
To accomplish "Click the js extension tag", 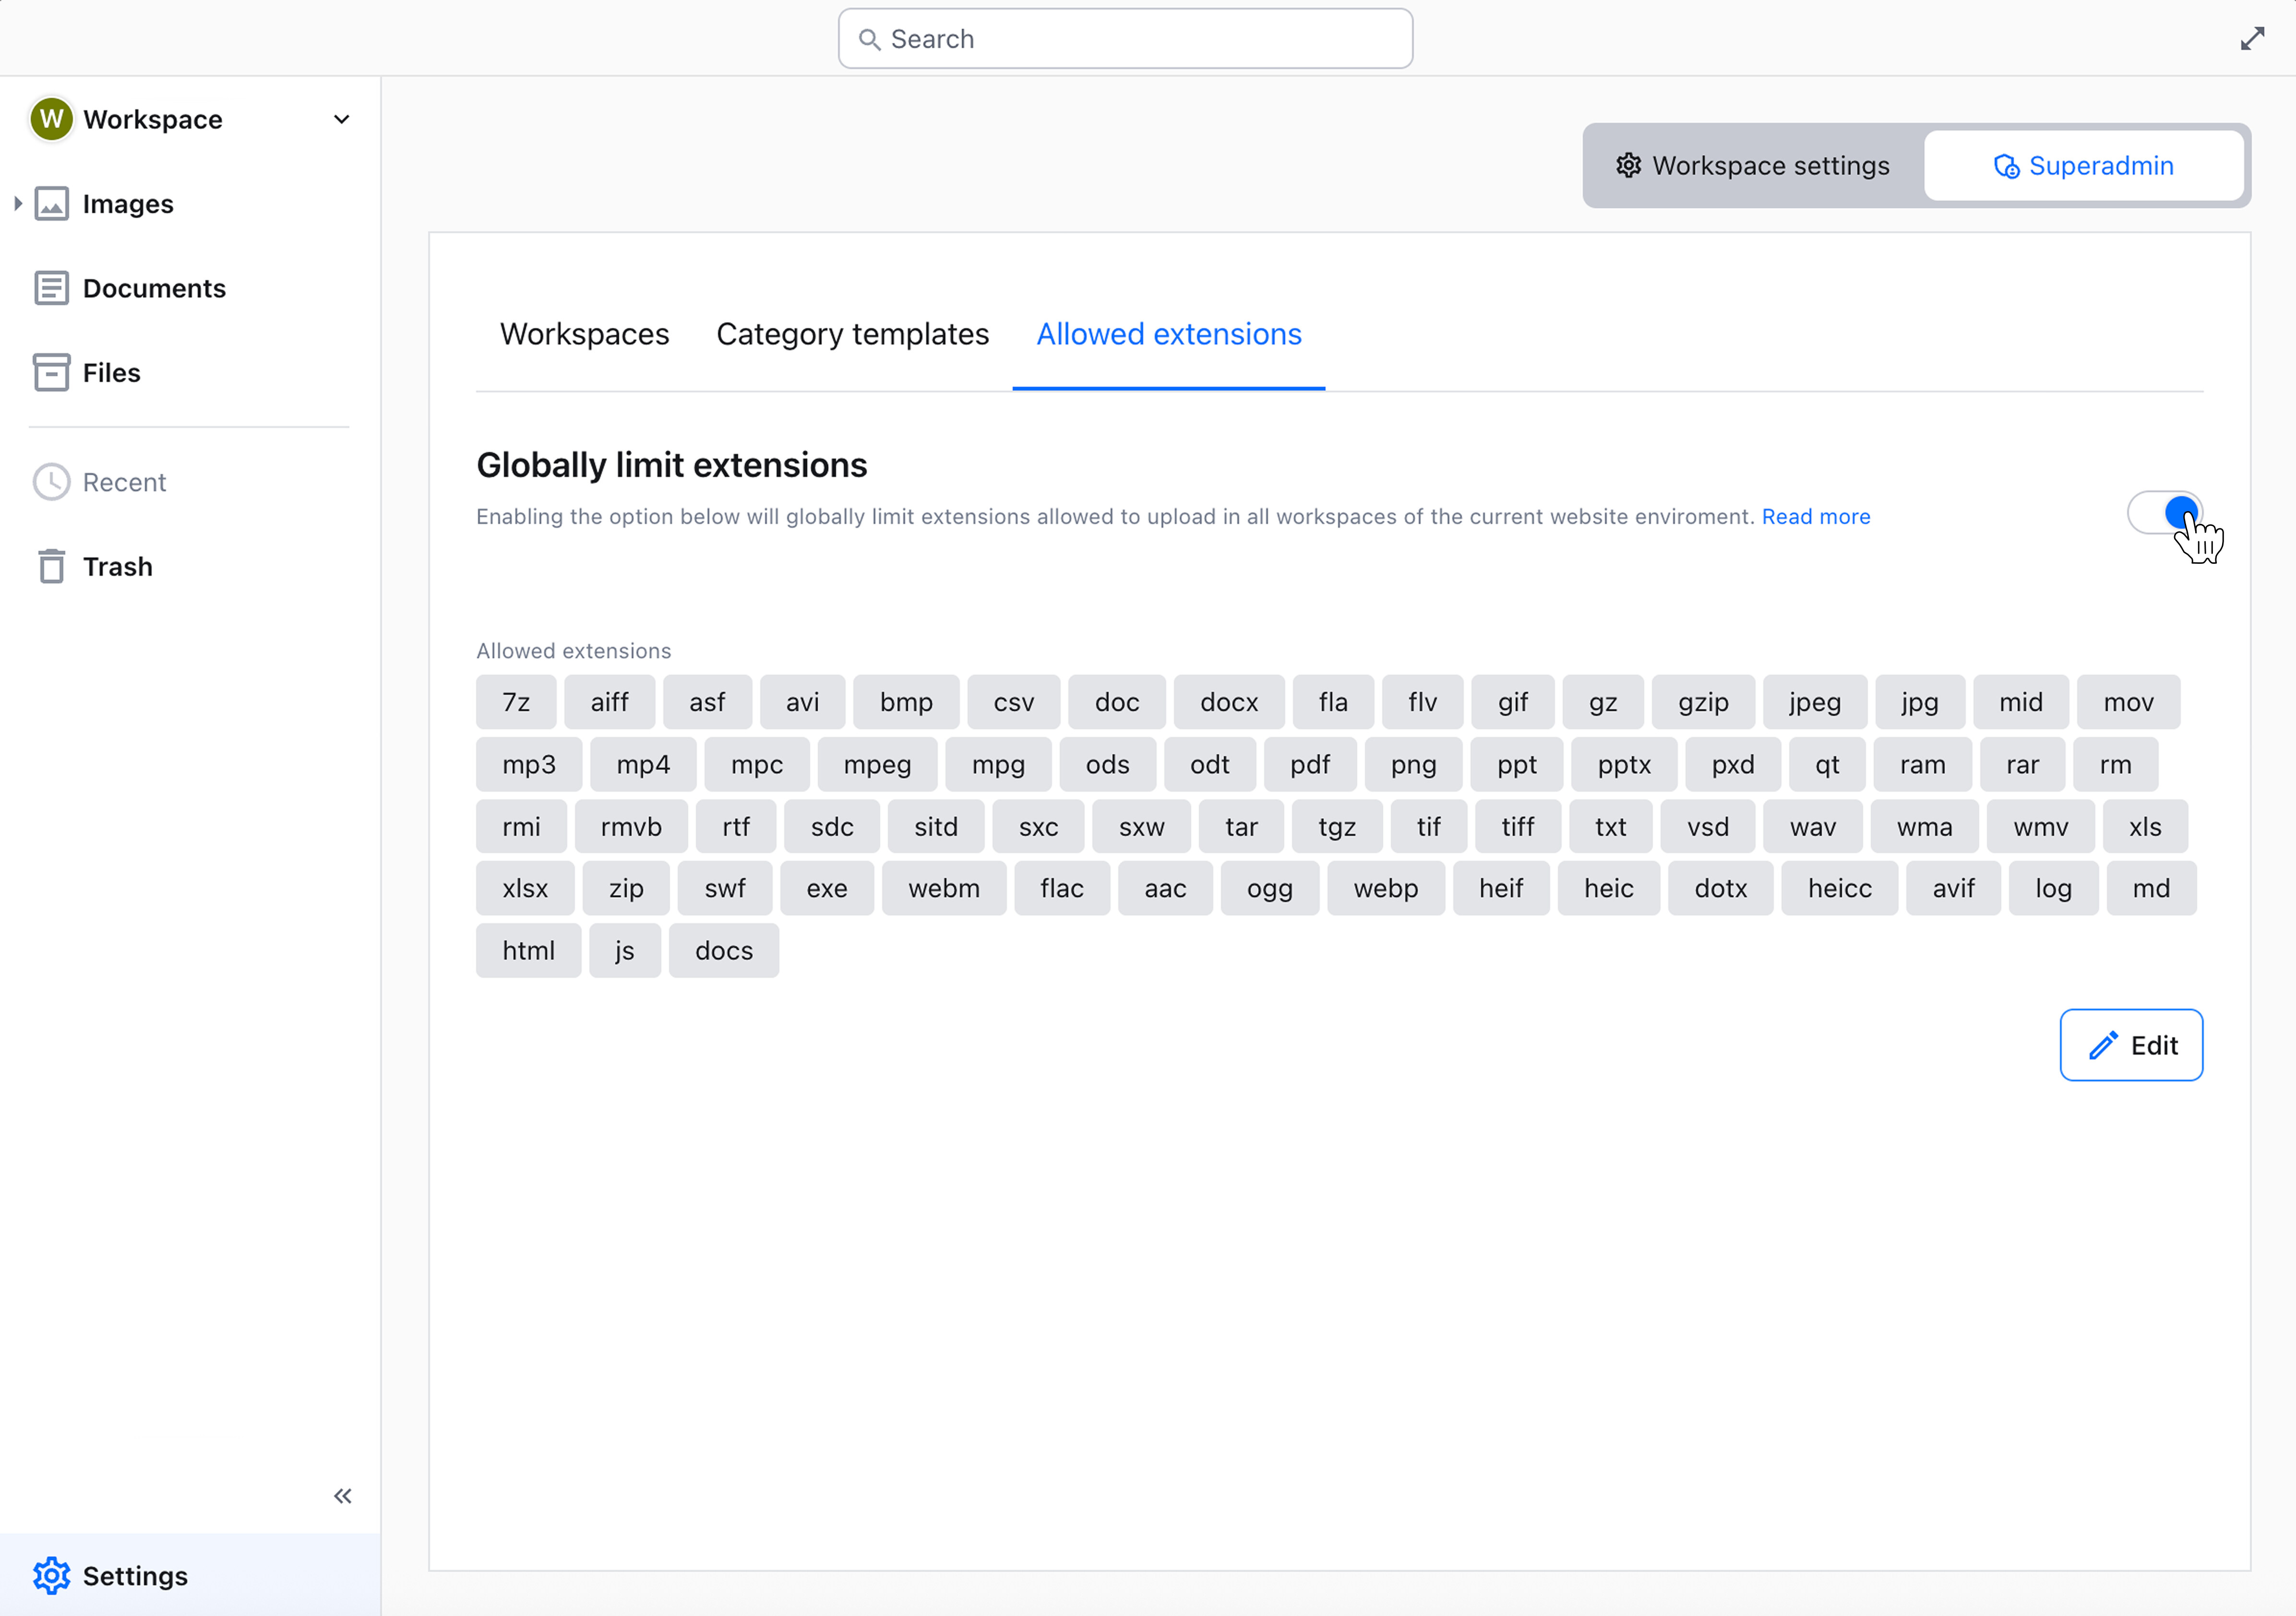I will click(624, 950).
